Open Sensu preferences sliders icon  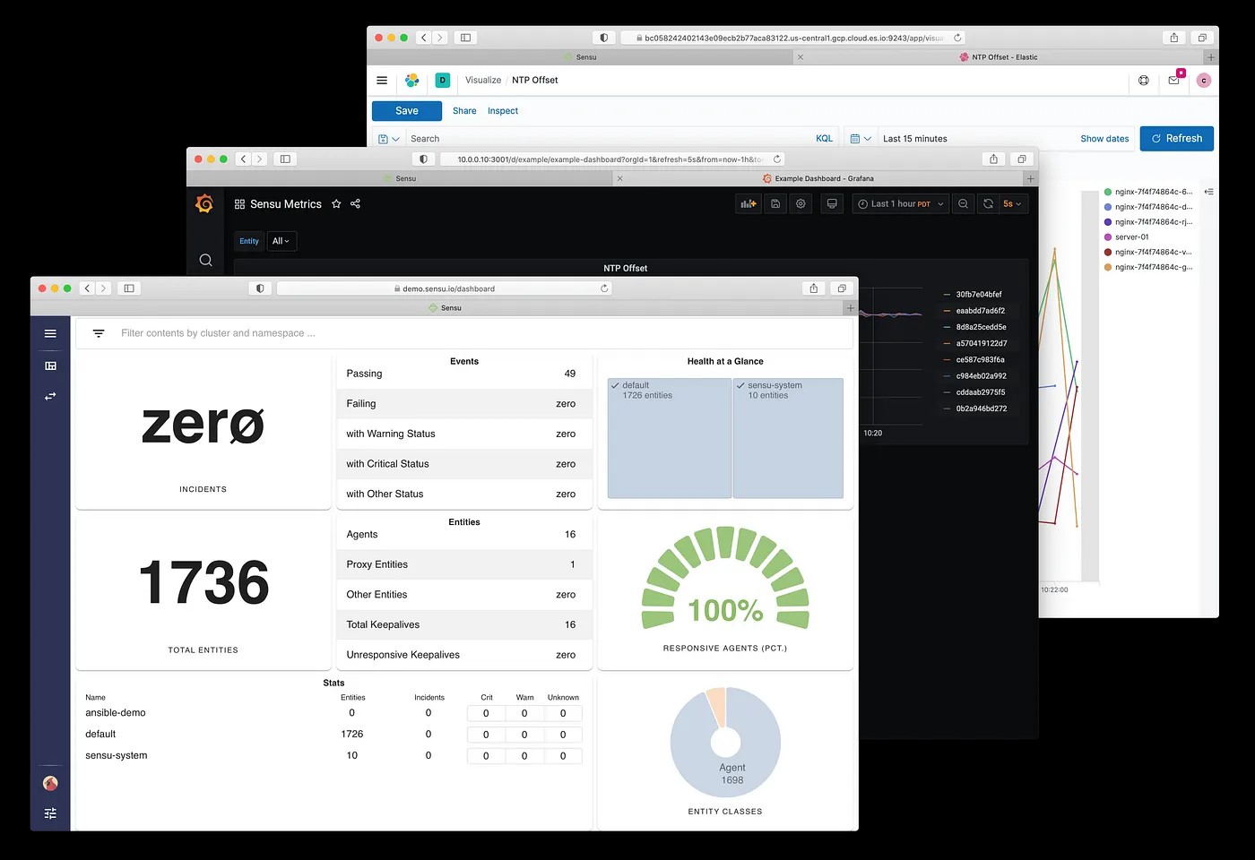click(50, 813)
